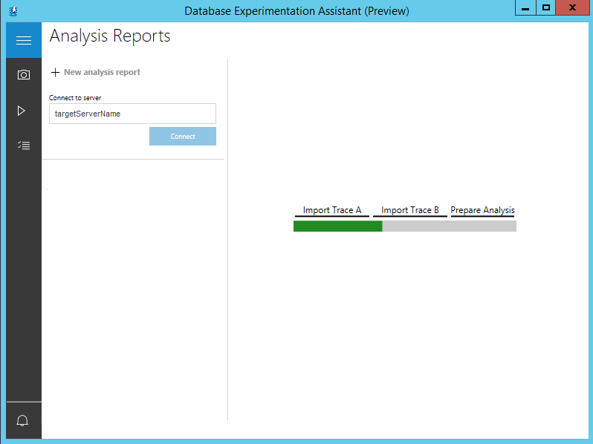Click the app icon in title bar
Screen dimensions: 593x444
13,10
